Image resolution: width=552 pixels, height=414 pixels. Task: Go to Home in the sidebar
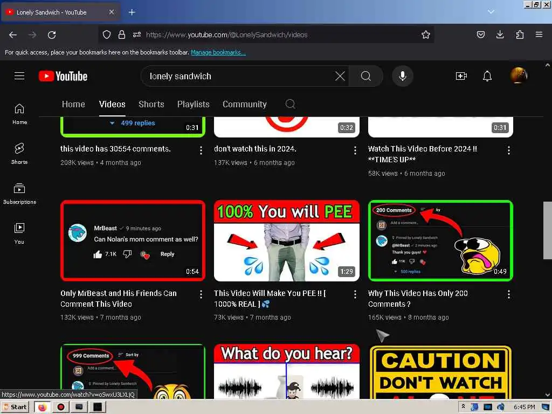(x=19, y=114)
